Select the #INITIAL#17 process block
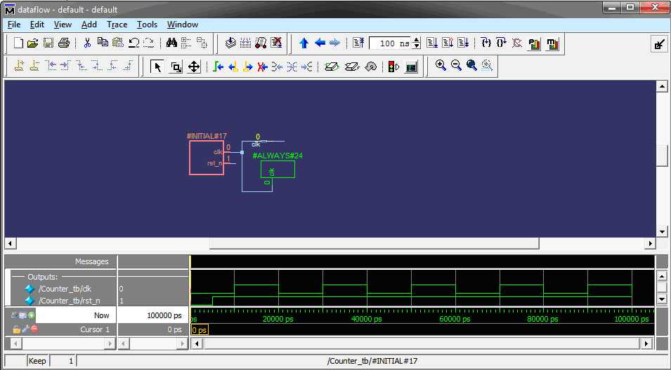This screenshot has width=671, height=370. [207, 158]
